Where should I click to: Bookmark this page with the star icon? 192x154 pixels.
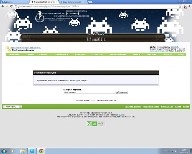click(180, 6)
